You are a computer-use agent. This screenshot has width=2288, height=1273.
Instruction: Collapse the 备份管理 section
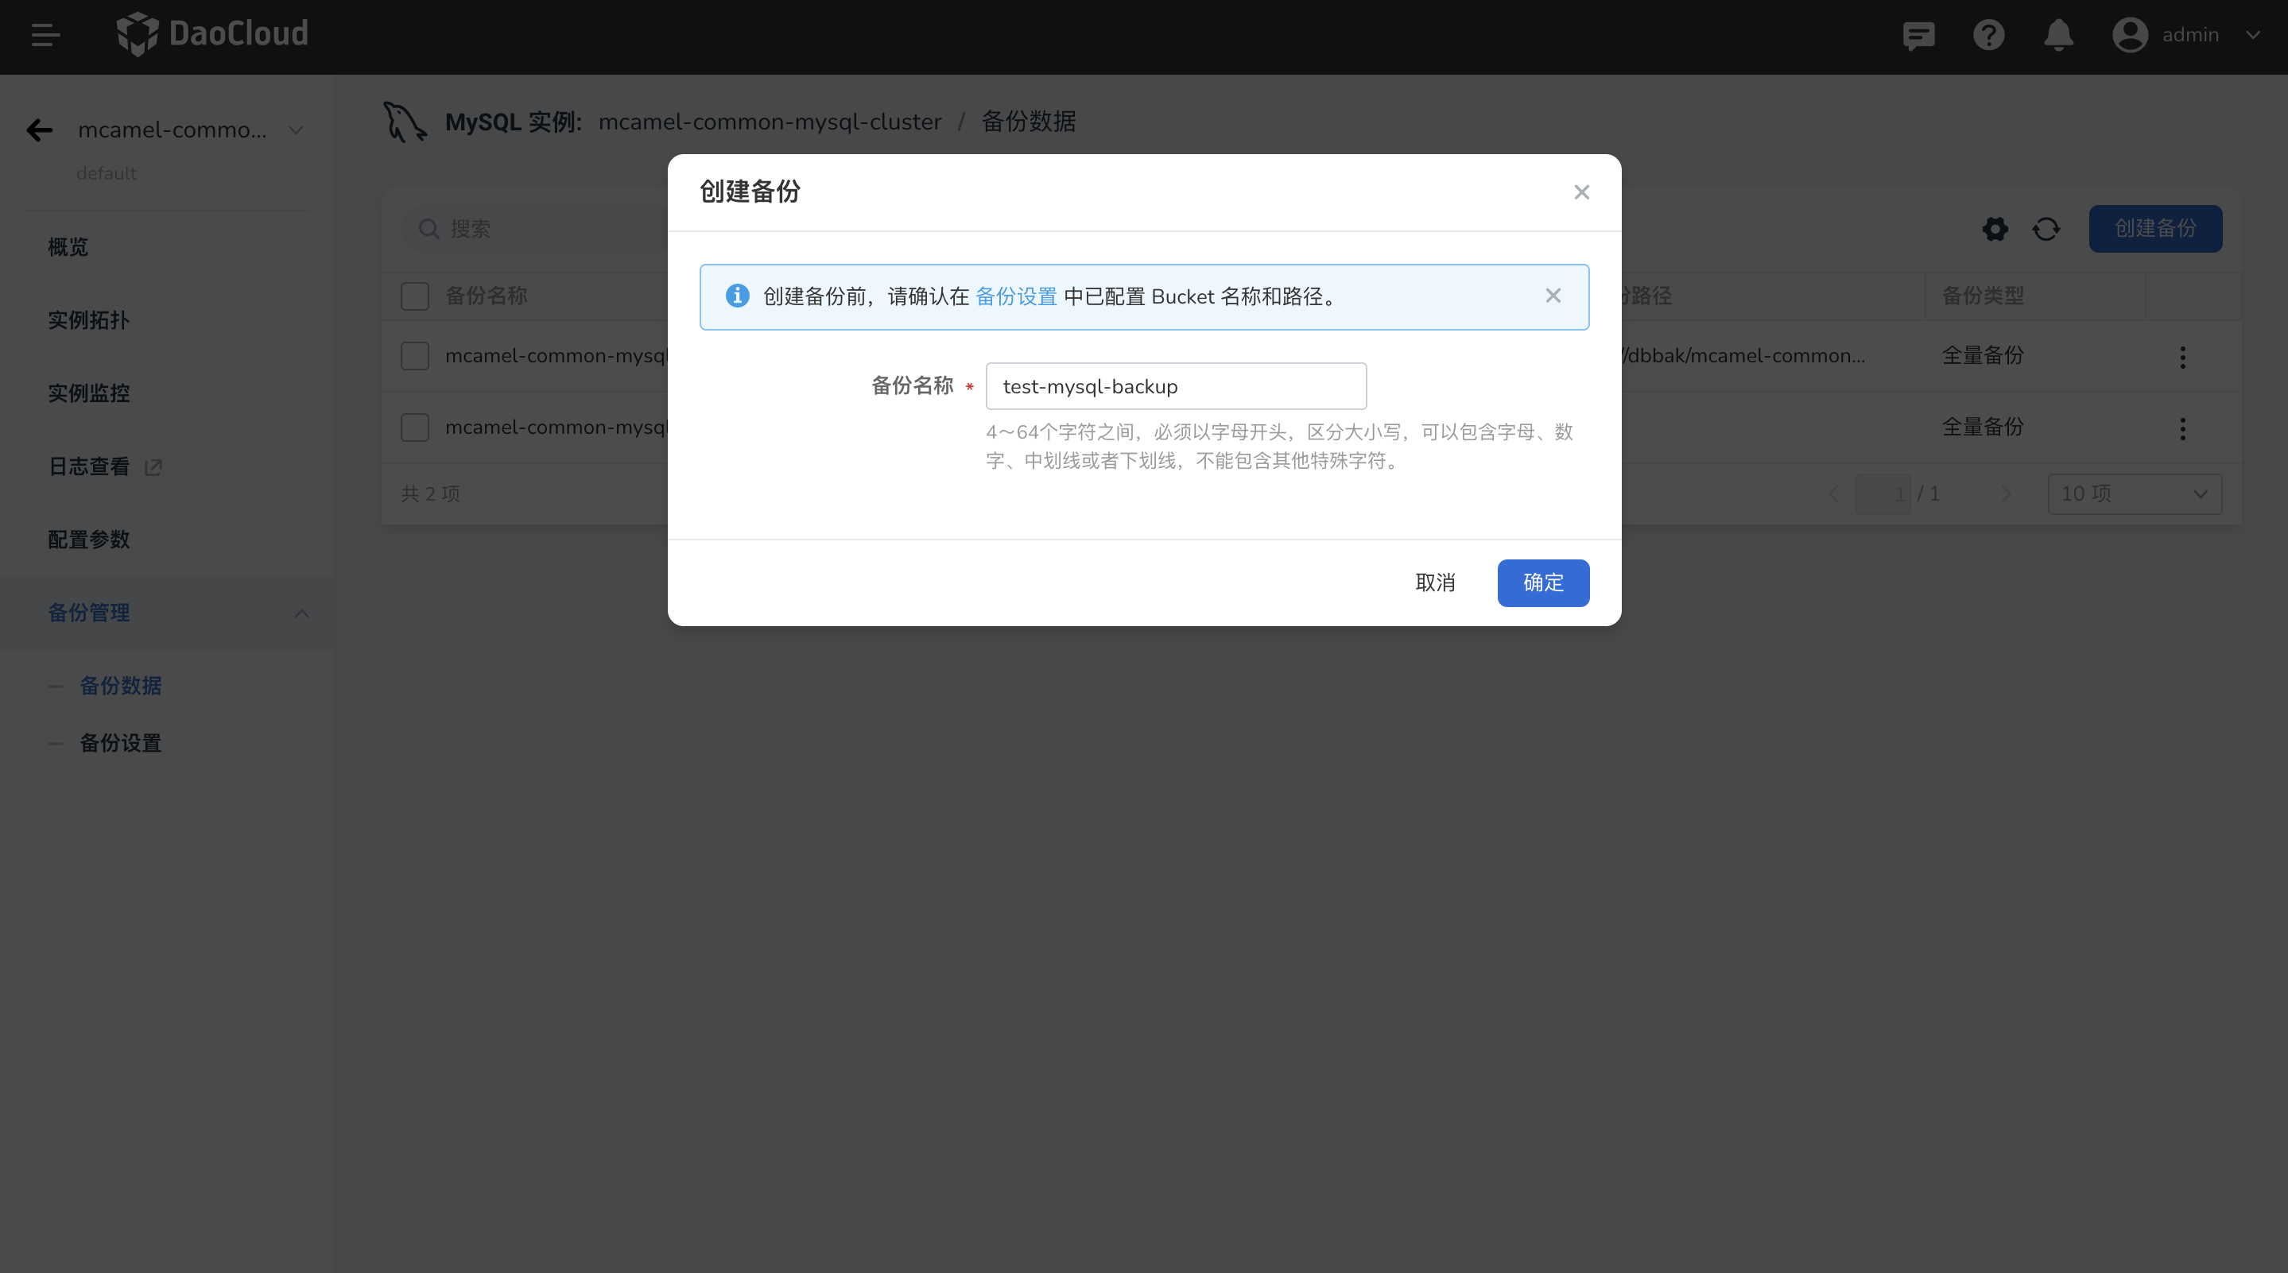pyautogui.click(x=301, y=613)
